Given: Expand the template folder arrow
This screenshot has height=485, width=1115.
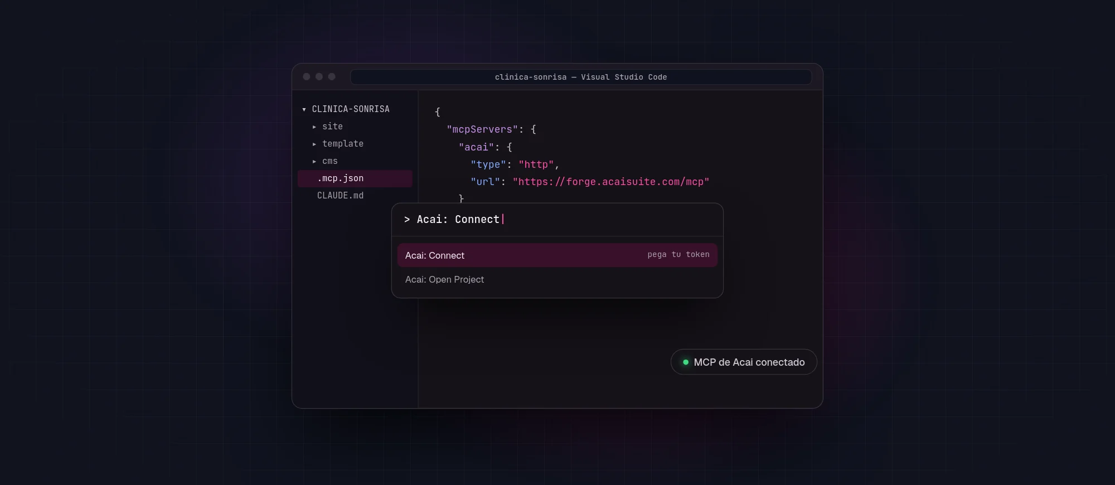Looking at the screenshot, I should (x=314, y=144).
